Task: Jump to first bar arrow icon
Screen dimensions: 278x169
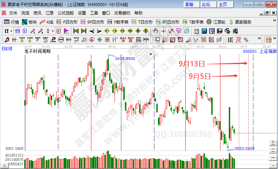Action: click(x=76, y=31)
